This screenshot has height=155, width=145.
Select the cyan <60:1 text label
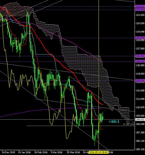114,121
